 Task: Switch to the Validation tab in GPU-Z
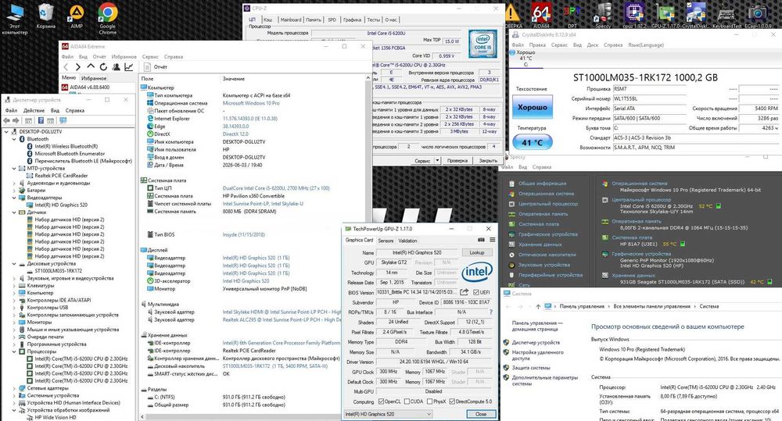[407, 241]
